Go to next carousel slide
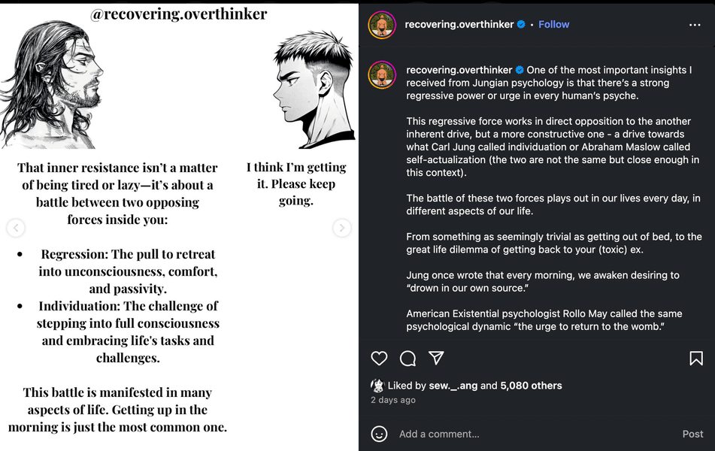Screen dimensions: 715x451 point(342,228)
